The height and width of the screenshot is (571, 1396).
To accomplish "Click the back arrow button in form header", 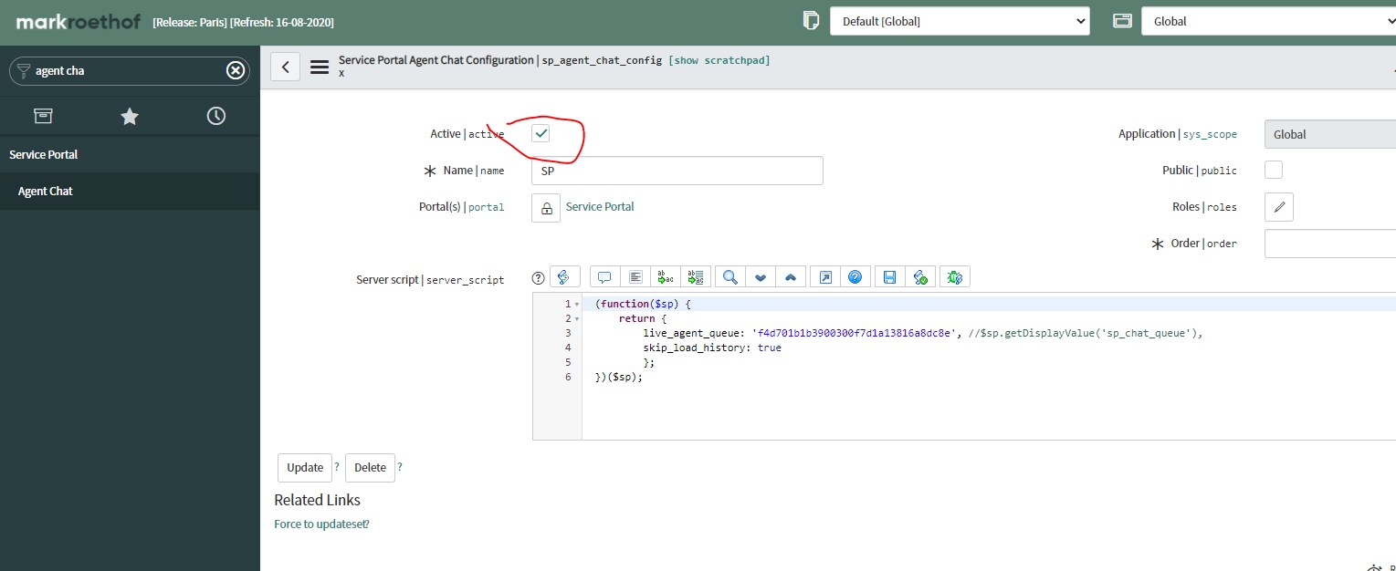I will [x=286, y=67].
